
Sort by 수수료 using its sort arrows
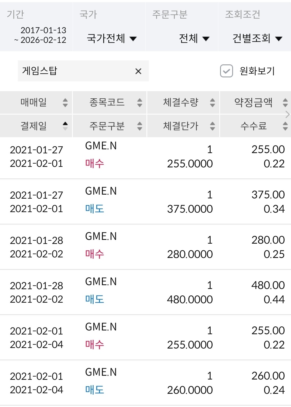(285, 126)
